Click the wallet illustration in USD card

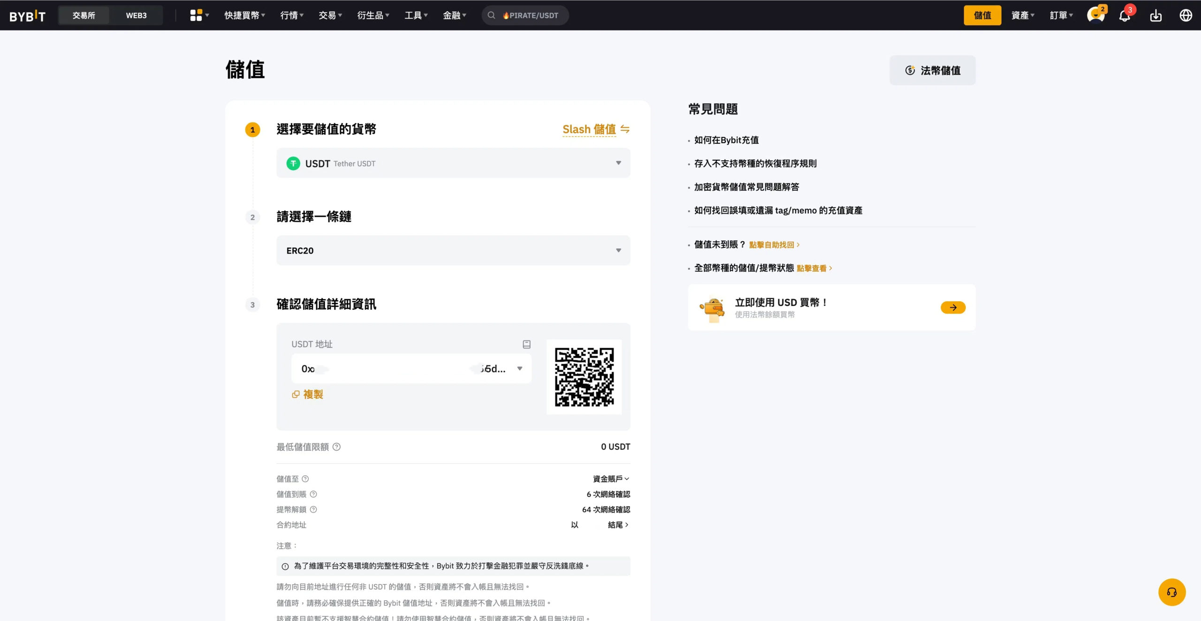(x=712, y=309)
